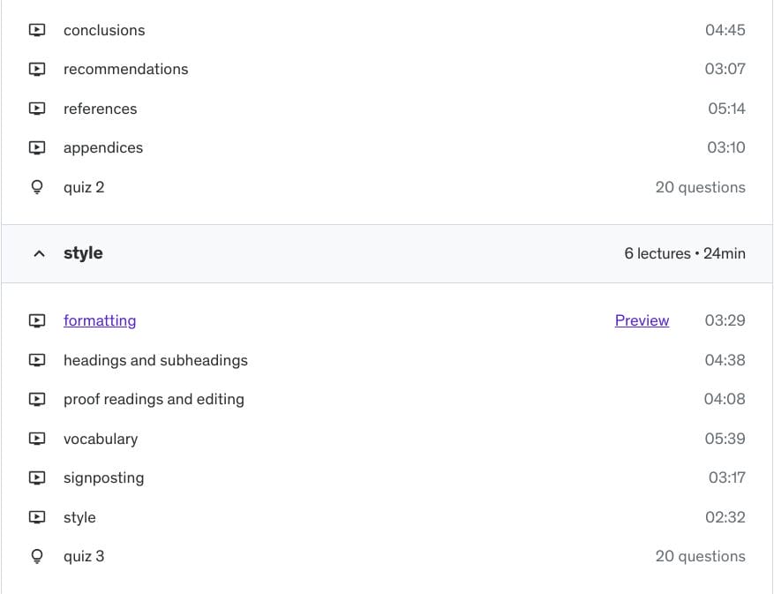The image size is (774, 594).
Task: Collapse the style section chevron
Action: tap(38, 254)
